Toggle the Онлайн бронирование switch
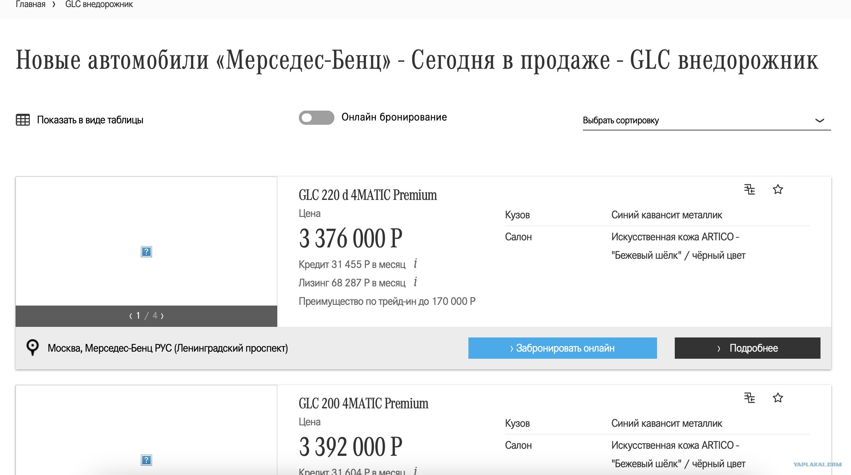The width and height of the screenshot is (851, 475). pos(316,118)
